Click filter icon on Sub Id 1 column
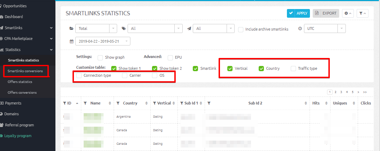380x151 pixels. point(181,103)
